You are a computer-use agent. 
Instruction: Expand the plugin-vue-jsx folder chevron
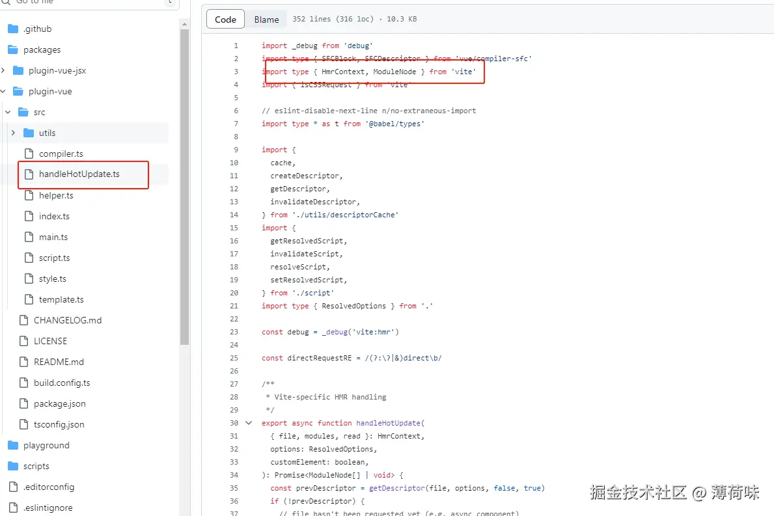(3, 70)
